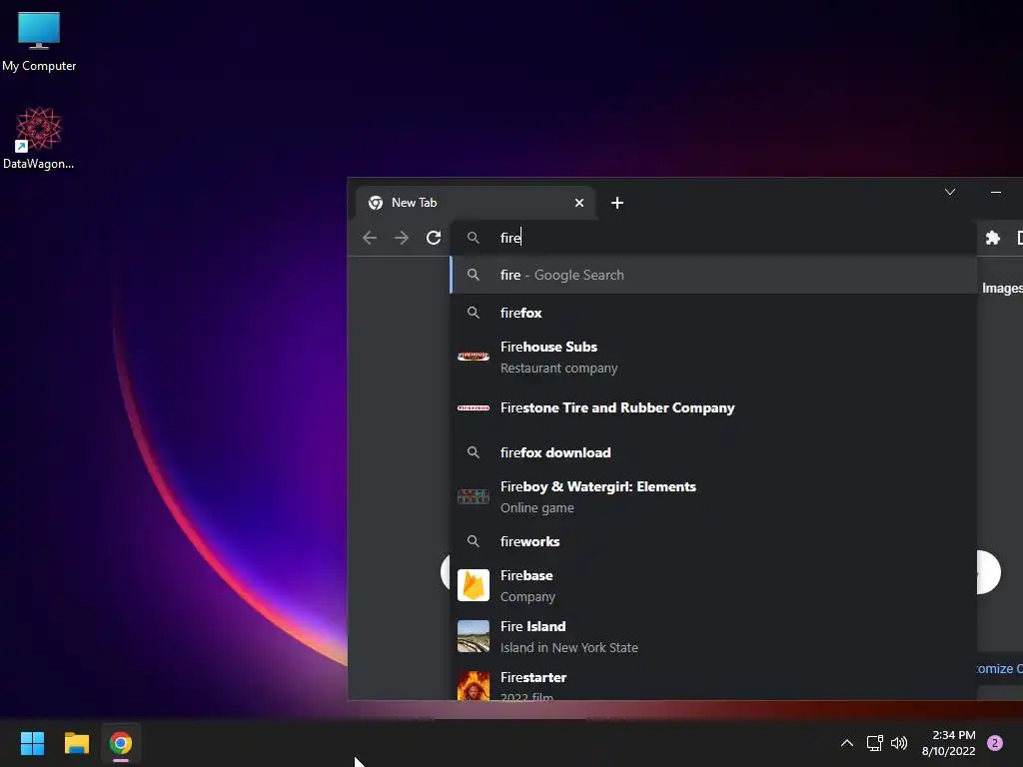
Task: Select the Fireboy & Watergirl: Elements suggestion
Action: (x=713, y=497)
